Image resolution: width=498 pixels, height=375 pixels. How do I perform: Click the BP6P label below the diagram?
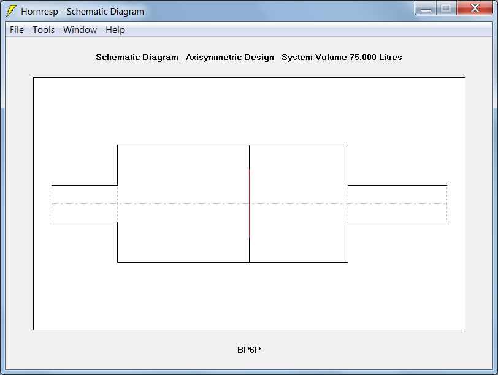[x=249, y=350]
